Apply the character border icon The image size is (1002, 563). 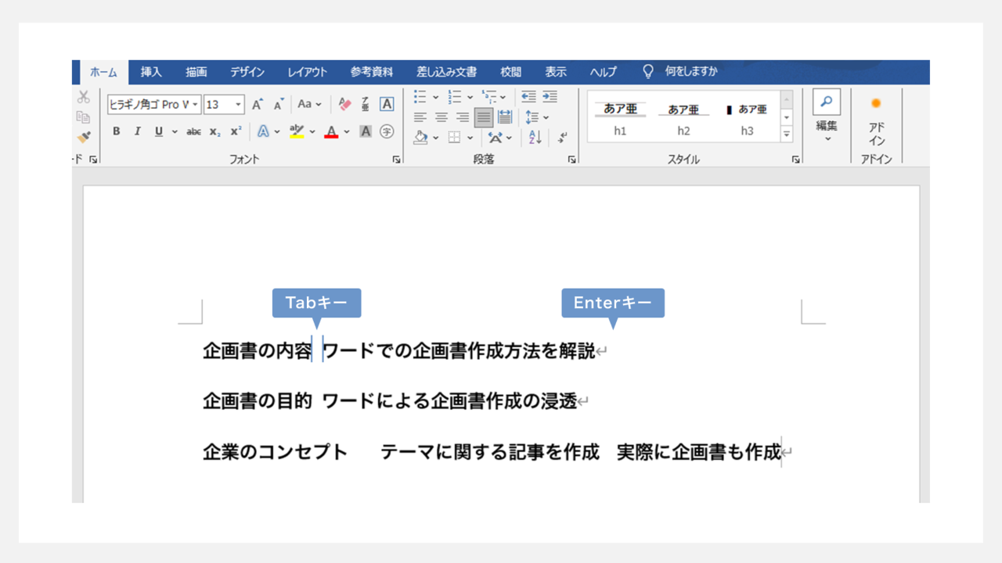click(387, 104)
